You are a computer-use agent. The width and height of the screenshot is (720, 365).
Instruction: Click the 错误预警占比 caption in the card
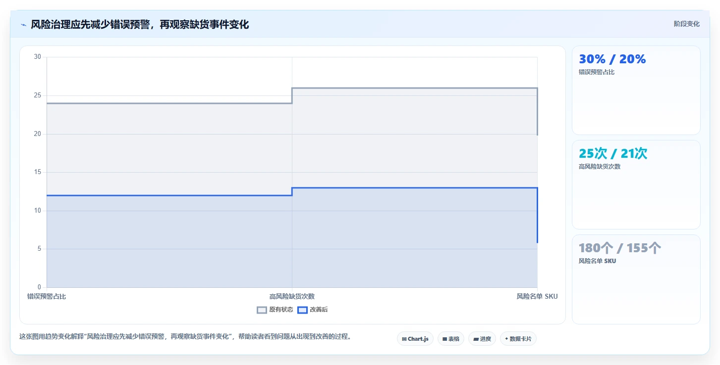[596, 72]
